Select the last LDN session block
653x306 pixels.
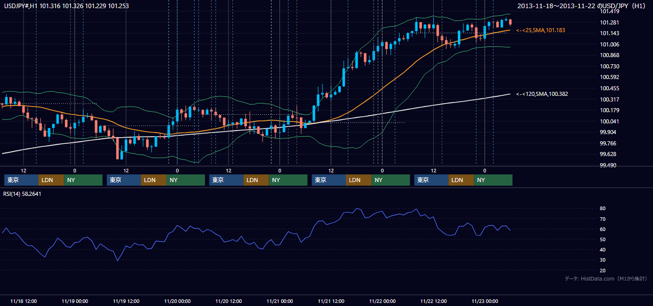(x=461, y=180)
